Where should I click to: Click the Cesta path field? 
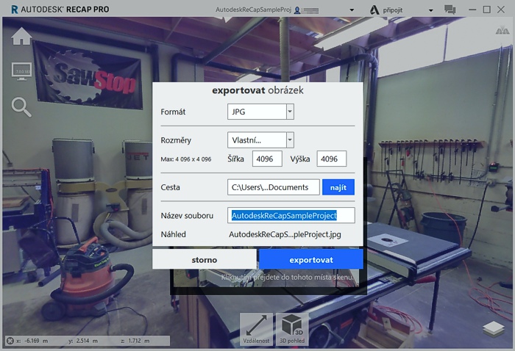[273, 187]
